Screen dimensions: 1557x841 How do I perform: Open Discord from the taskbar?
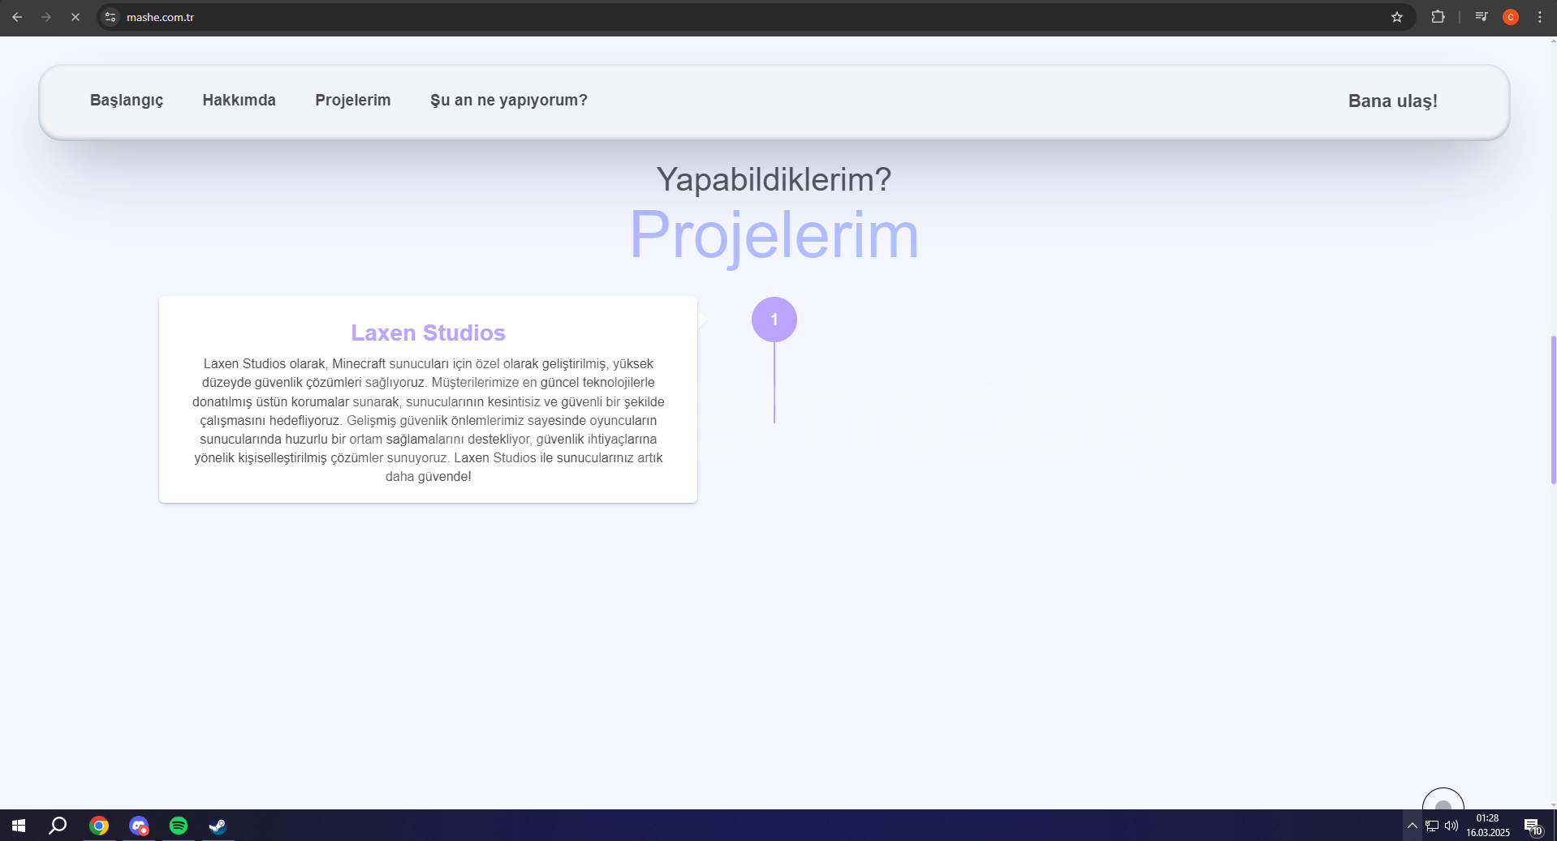139,826
